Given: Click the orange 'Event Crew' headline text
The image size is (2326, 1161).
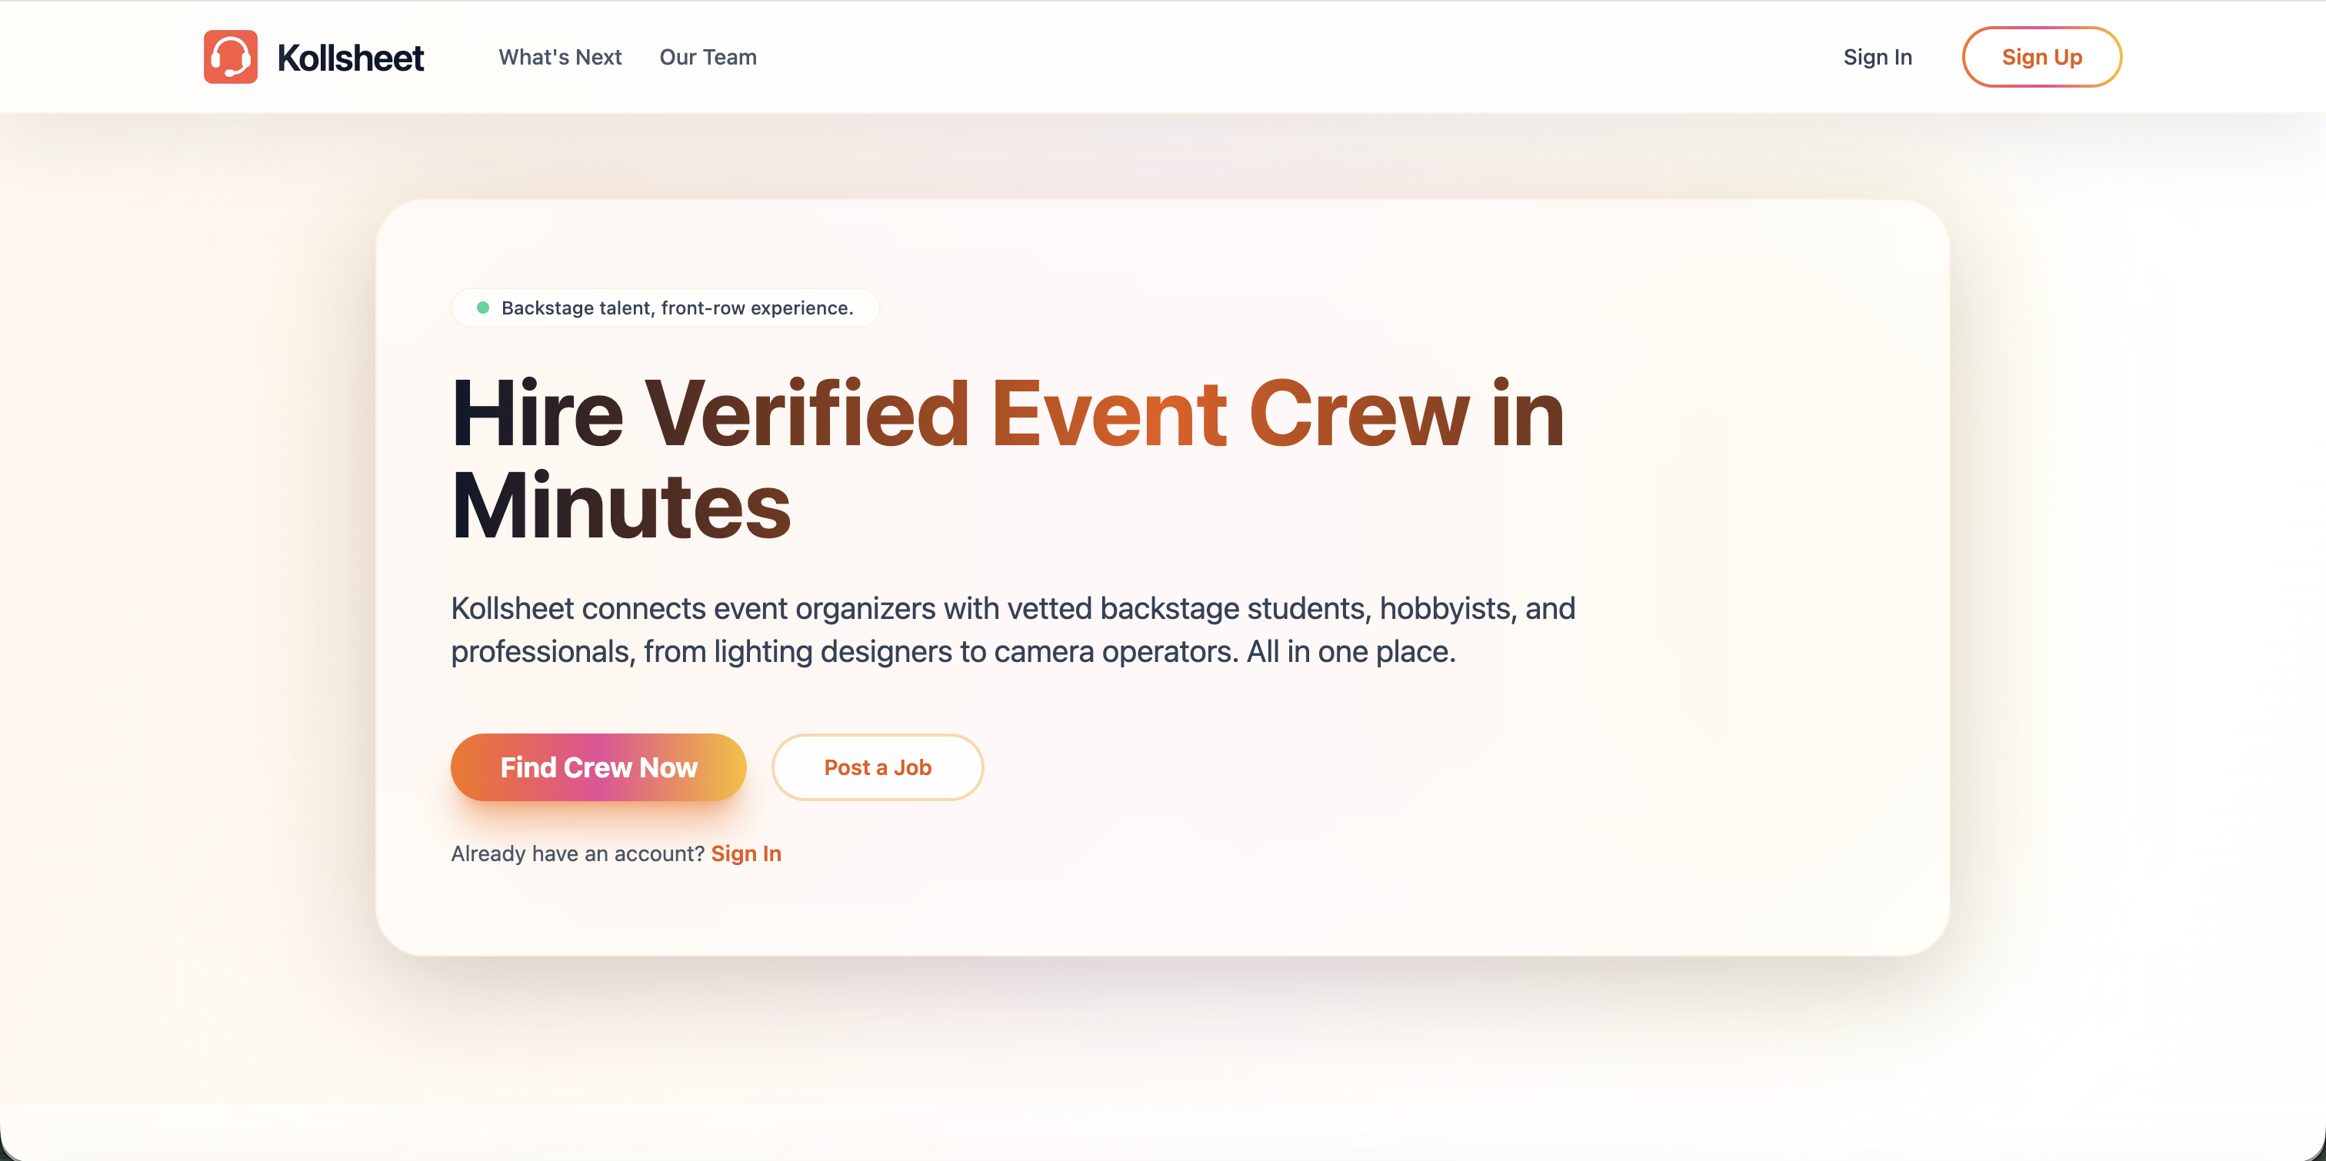Looking at the screenshot, I should pyautogui.click(x=1230, y=414).
